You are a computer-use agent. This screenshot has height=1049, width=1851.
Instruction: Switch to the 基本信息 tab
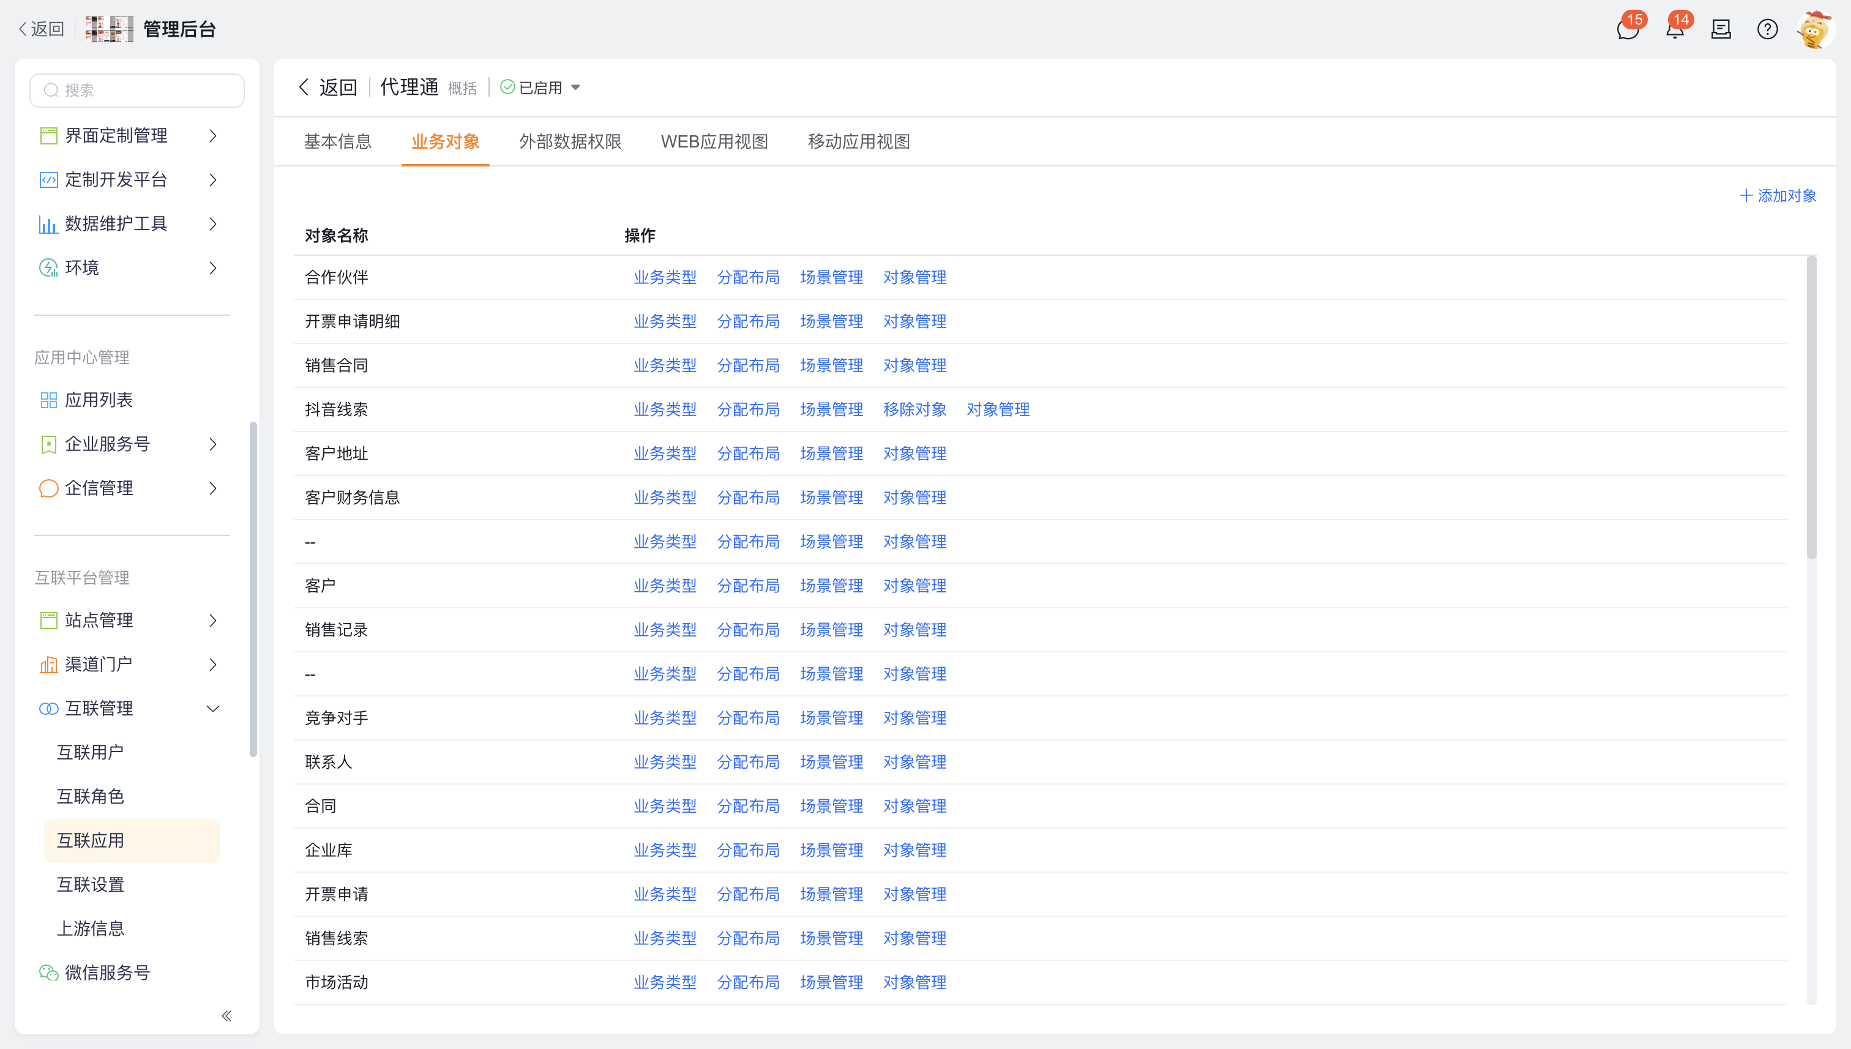tap(338, 141)
